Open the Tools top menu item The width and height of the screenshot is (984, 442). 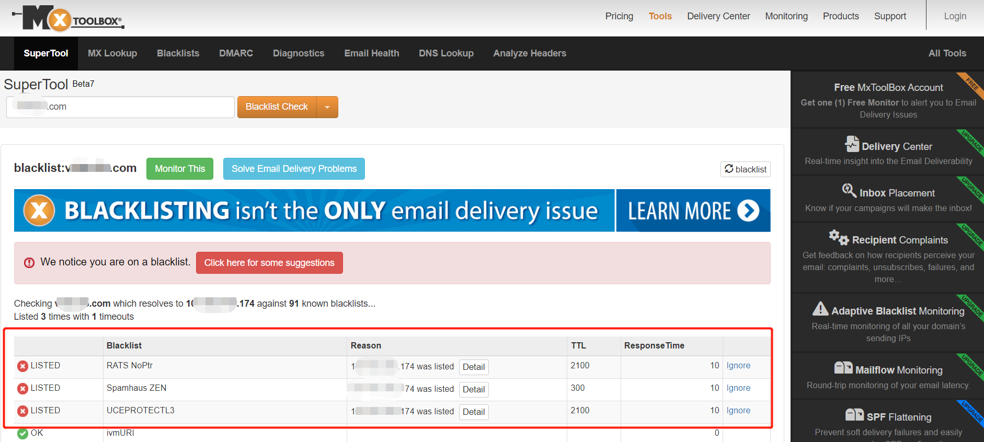[x=660, y=16]
